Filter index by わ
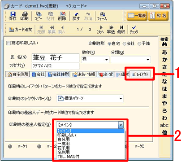The height and width of the screenshot is (162, 181). (164, 118)
